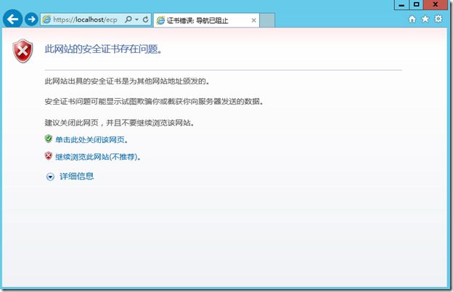
Task: Open the Home page icon
Action: click(x=412, y=20)
